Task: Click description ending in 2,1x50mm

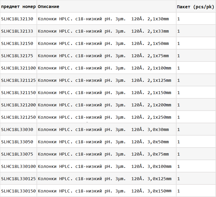Action: pyautogui.click(x=103, y=43)
